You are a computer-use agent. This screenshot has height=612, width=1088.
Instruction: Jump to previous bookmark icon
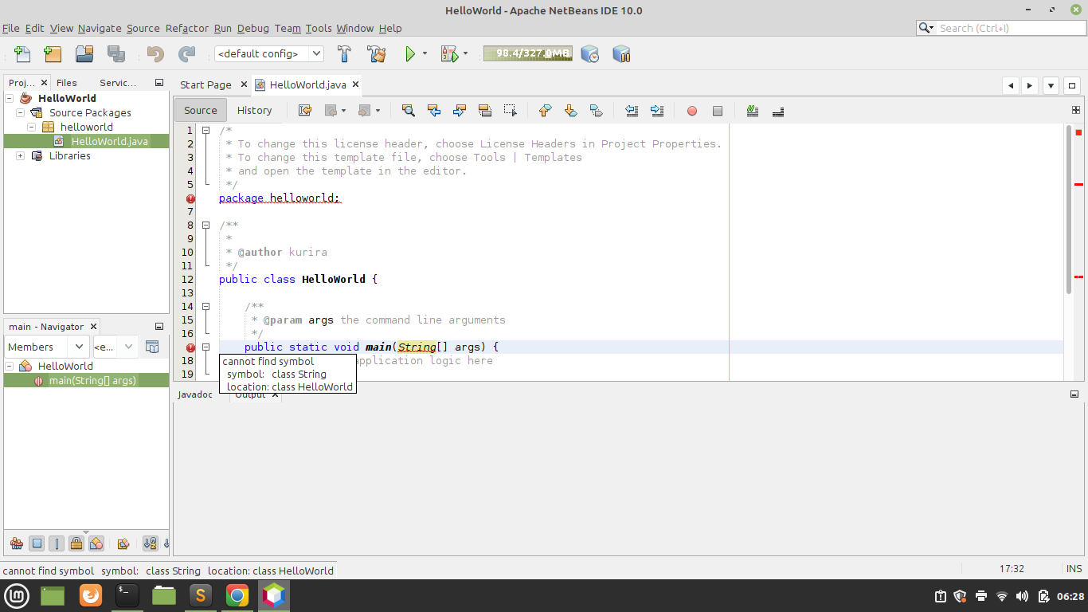click(546, 111)
